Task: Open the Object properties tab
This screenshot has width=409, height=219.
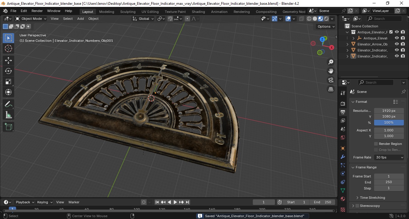Action: tap(343, 148)
